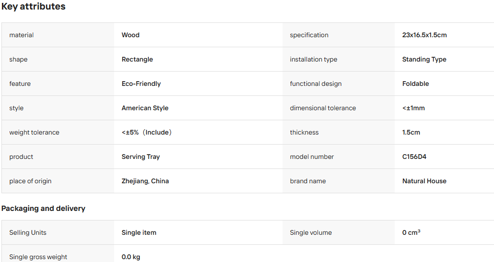
Task: Select the Eco-Friendly feature value
Action: click(x=141, y=84)
